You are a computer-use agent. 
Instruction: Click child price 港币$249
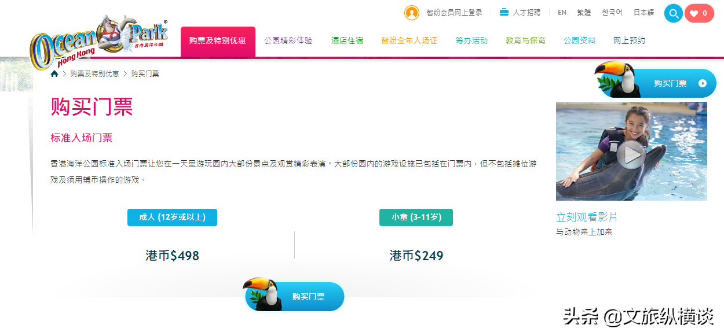point(416,256)
